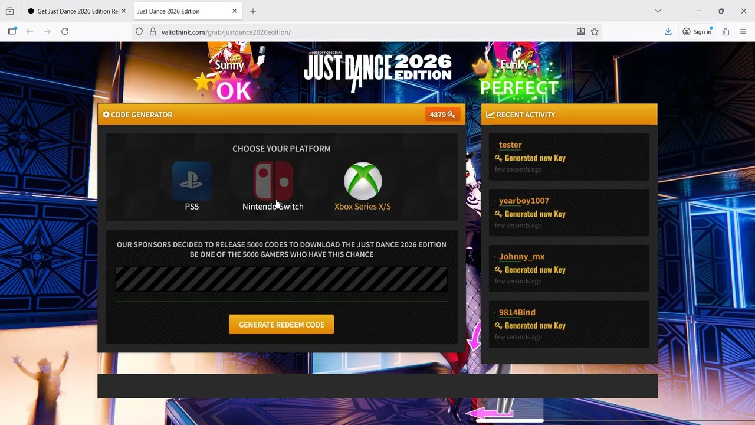Click the Choose Your Platform heading

click(281, 149)
